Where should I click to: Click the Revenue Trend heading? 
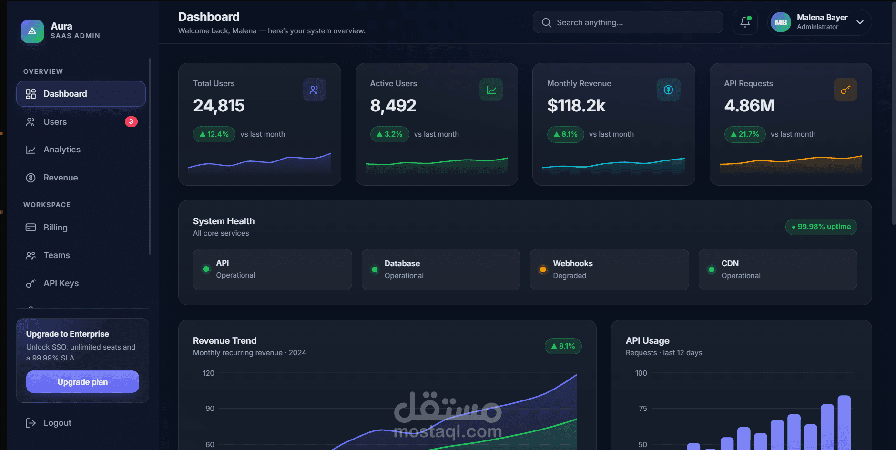224,340
